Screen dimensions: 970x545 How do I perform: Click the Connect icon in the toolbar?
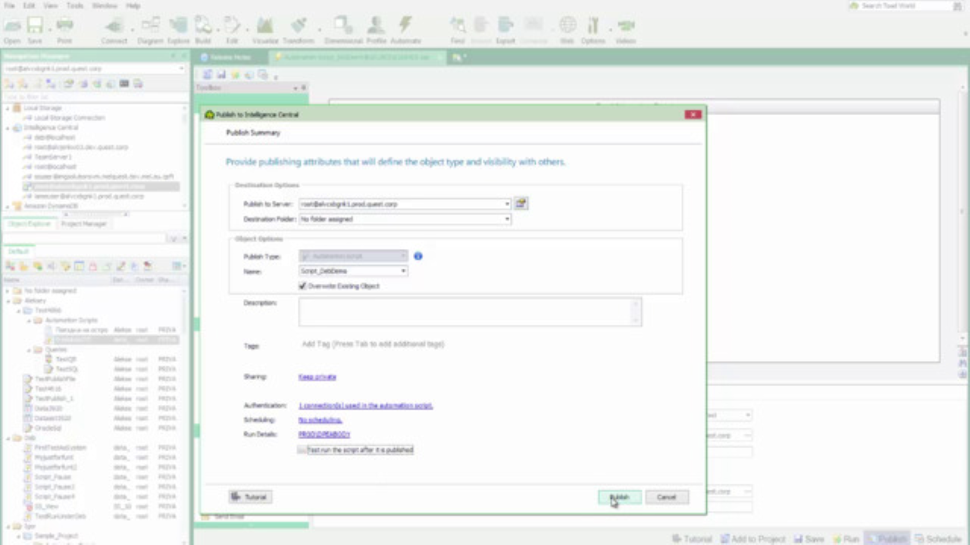pyautogui.click(x=114, y=26)
